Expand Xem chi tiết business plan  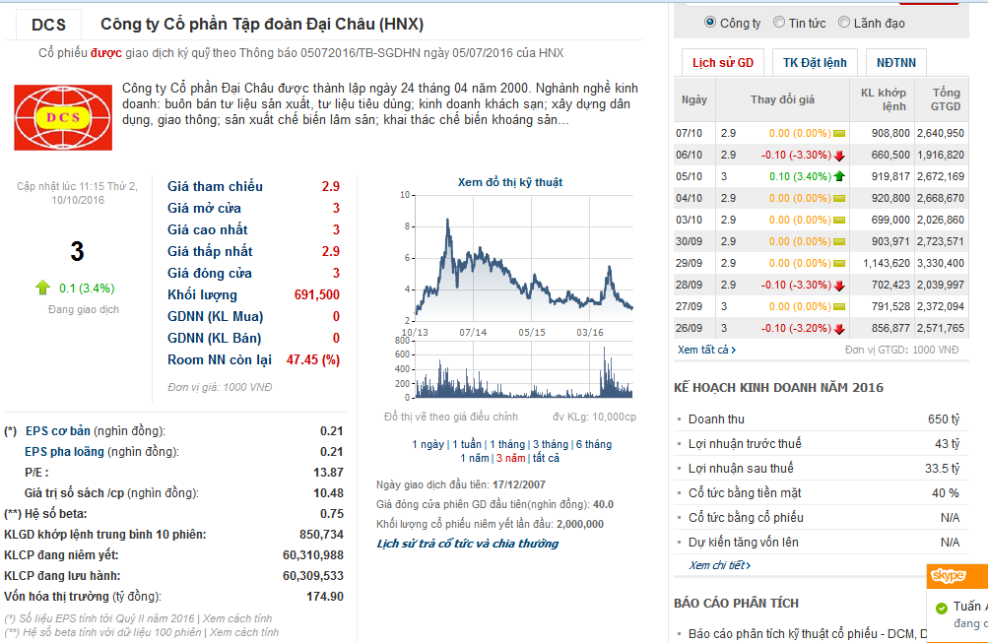pyautogui.click(x=720, y=565)
